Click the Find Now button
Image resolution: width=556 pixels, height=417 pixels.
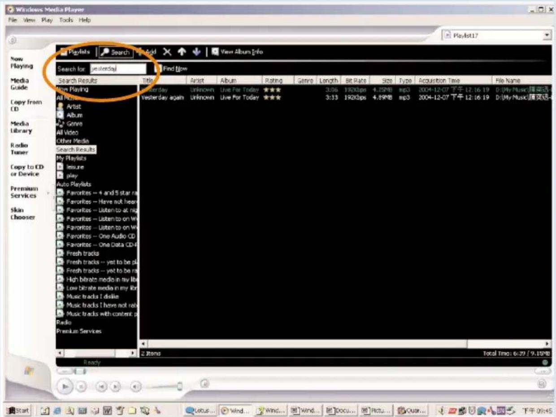point(171,69)
